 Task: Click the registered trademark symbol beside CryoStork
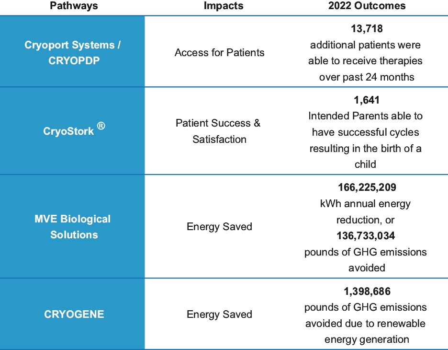tap(101, 127)
